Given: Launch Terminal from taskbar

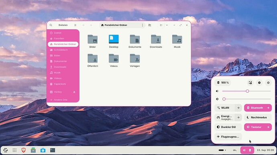Looking at the screenshot, I should pos(53,150).
